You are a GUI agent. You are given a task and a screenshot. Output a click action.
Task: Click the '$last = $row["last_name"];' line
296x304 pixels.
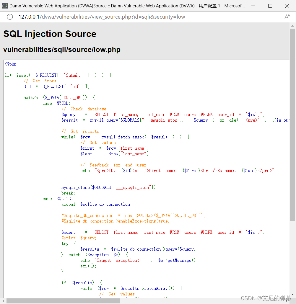coord(116,154)
